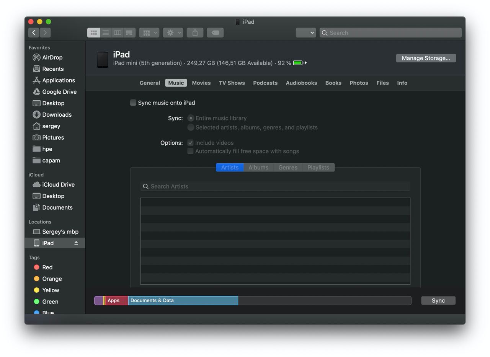490x357 pixels.
Task: Select the Albums segment
Action: coord(258,168)
